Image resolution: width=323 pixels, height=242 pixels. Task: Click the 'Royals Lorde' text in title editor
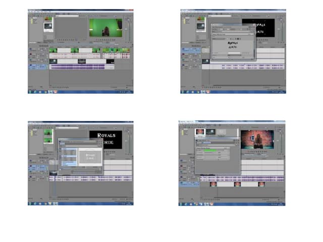pos(233,46)
